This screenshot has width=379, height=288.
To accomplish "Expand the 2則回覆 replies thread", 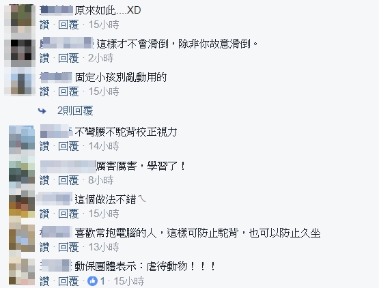I will pos(75,111).
